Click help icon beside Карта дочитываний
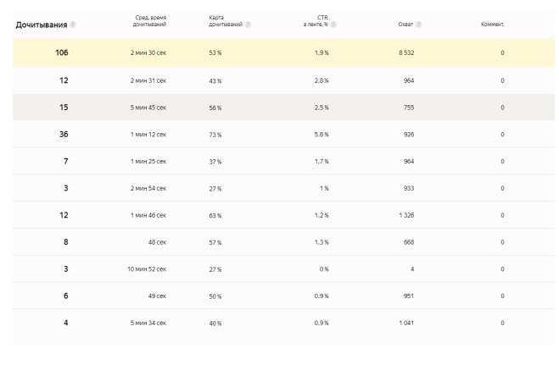 [248, 24]
